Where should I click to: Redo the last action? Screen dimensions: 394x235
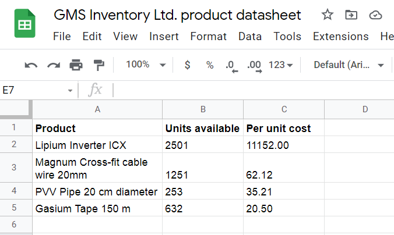point(54,65)
